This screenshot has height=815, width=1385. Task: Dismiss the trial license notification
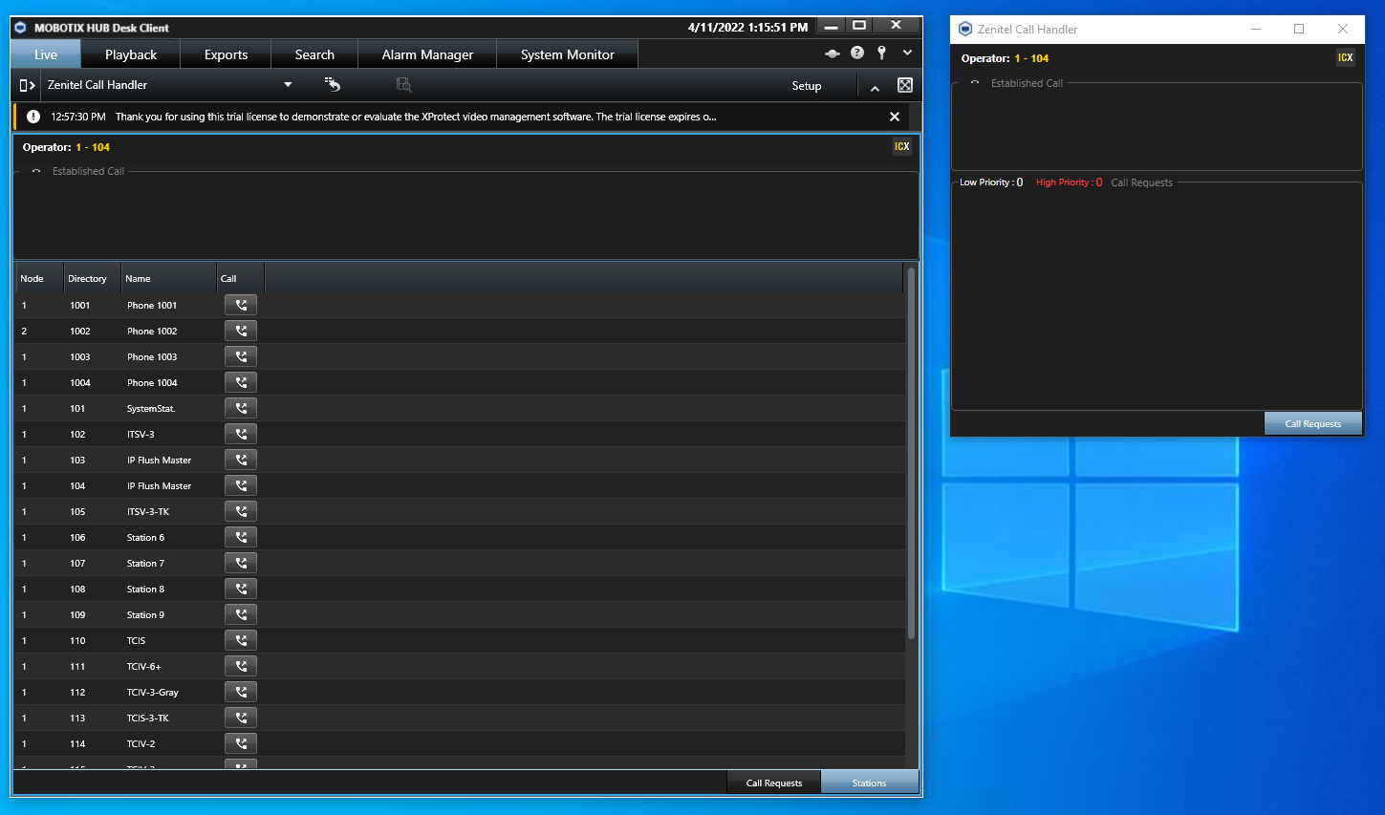tap(895, 117)
